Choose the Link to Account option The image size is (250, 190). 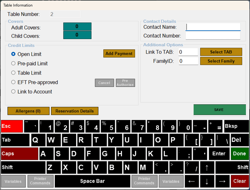[13, 92]
